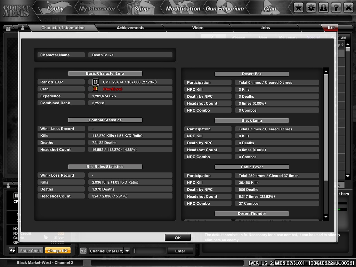356x267 pixels.
Task: Click inventory list scroll up arrow
Action: [348, 44]
